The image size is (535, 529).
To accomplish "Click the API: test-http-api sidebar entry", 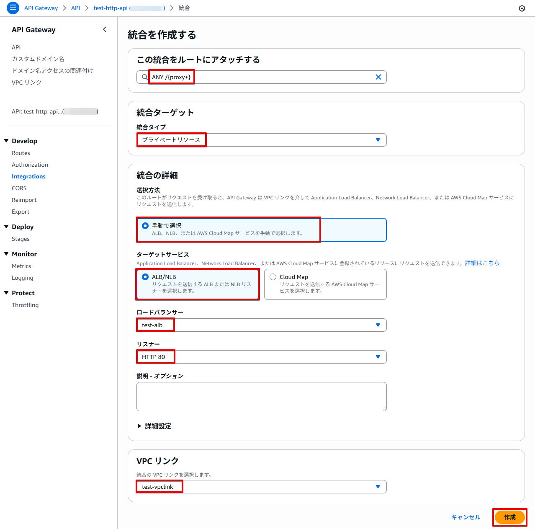I will pos(55,111).
